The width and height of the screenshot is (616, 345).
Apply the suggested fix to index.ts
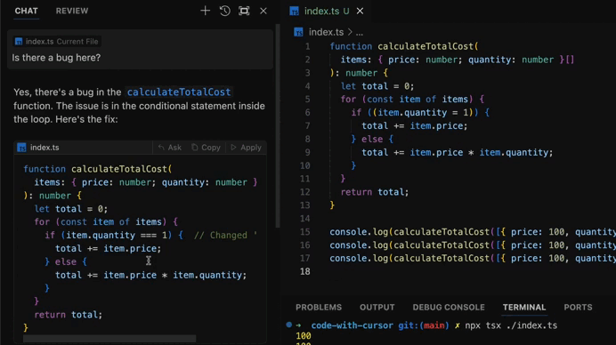pos(246,148)
